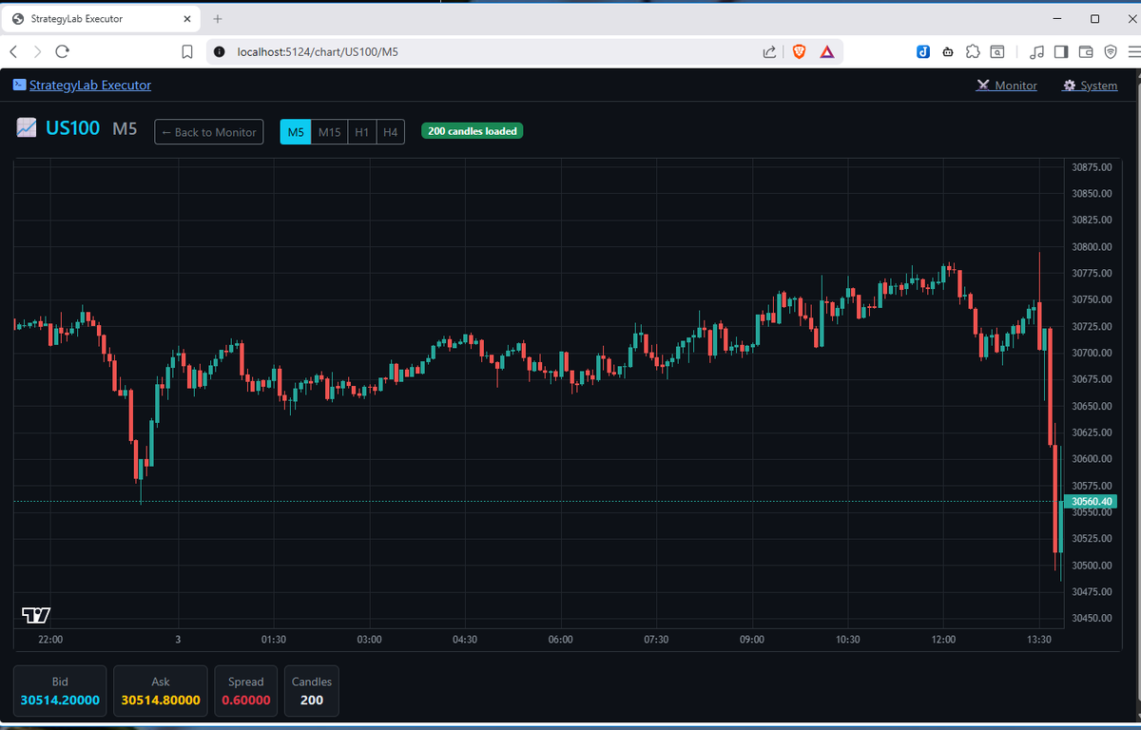Click the 09:00 time axis label
This screenshot has height=730, width=1141.
[751, 640]
